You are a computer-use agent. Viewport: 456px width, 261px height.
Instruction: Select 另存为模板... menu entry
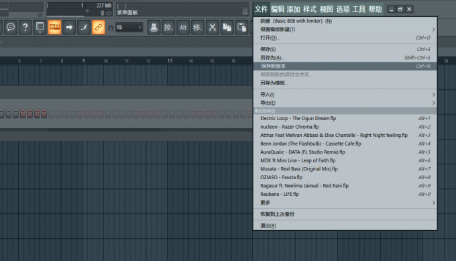tap(345, 83)
